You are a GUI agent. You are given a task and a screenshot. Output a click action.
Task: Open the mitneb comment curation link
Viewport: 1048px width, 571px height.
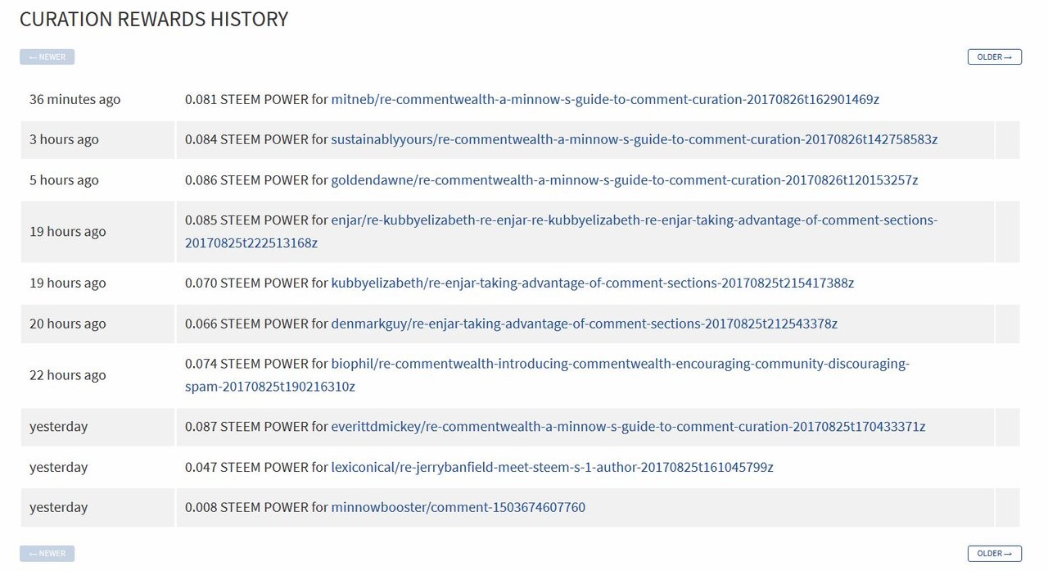click(604, 99)
